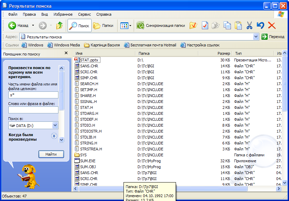
Task: Toggle the Folders (Папки) toolbar button
Action: tap(103, 25)
